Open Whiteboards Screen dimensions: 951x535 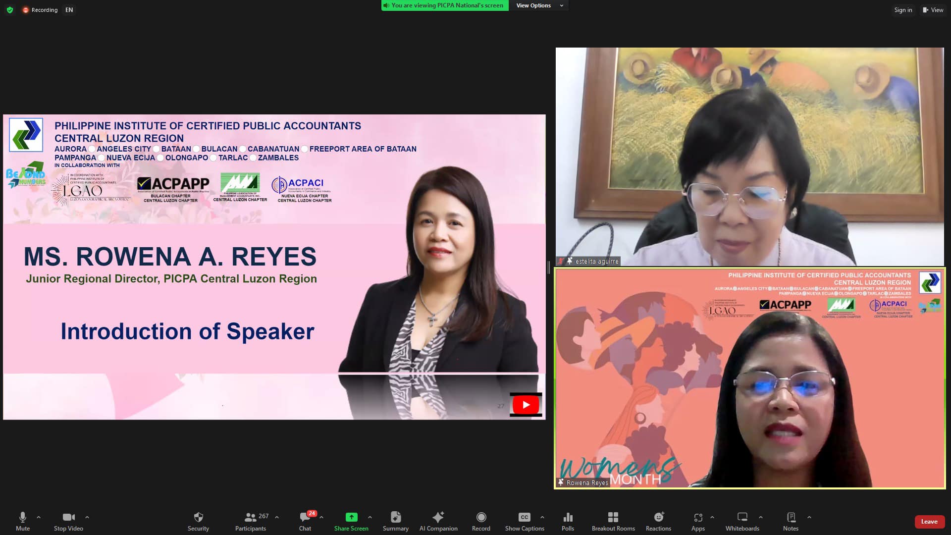coord(742,521)
